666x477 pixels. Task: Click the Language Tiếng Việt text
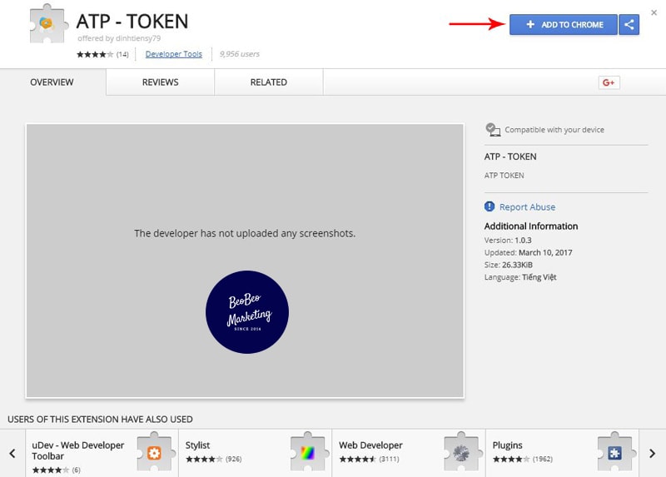tap(520, 277)
